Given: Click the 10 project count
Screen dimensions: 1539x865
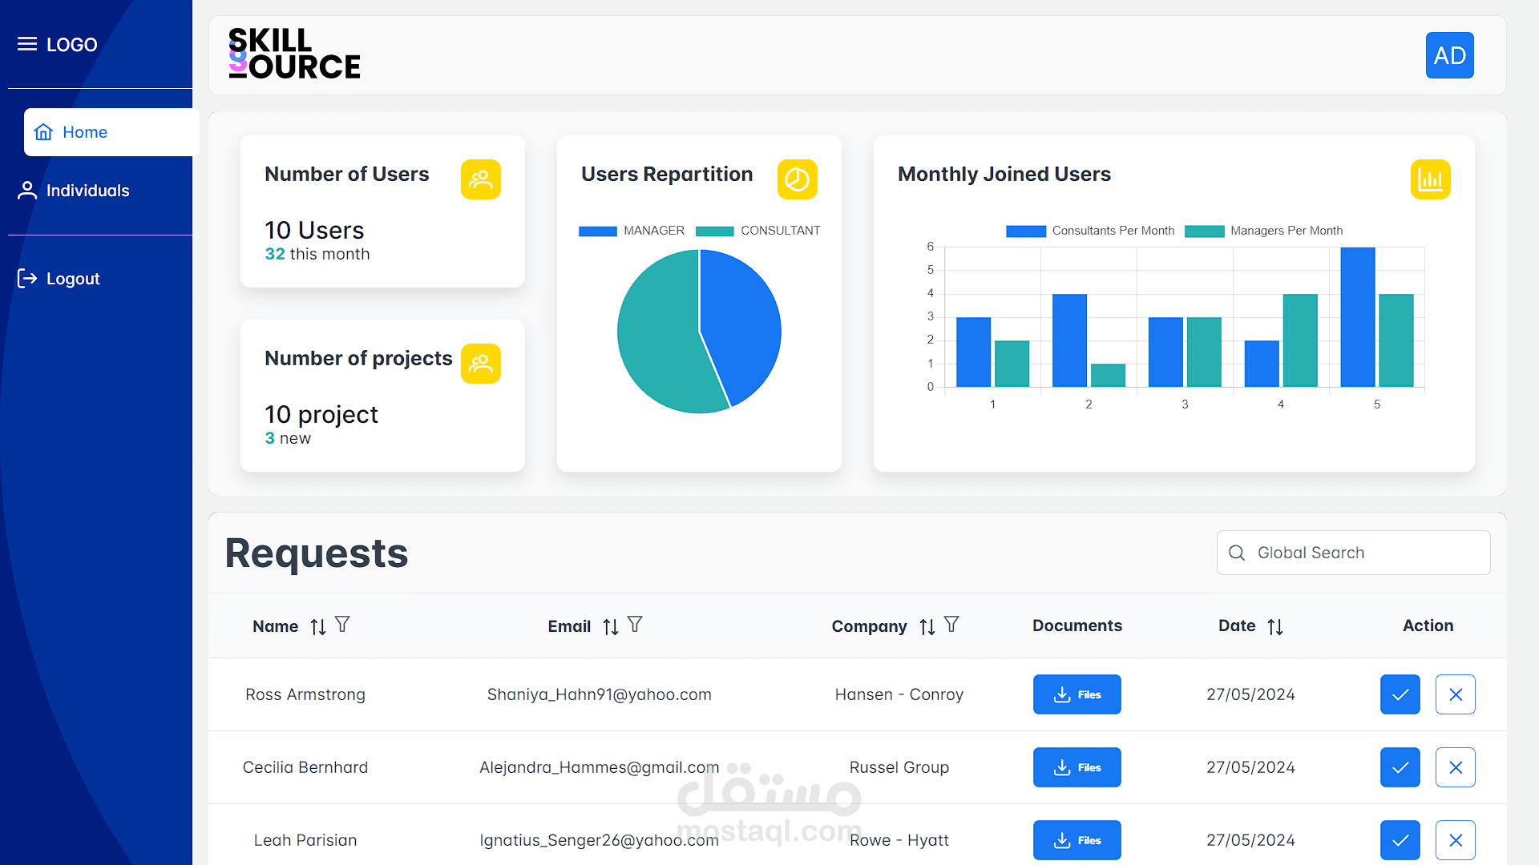Looking at the screenshot, I should pos(321,415).
